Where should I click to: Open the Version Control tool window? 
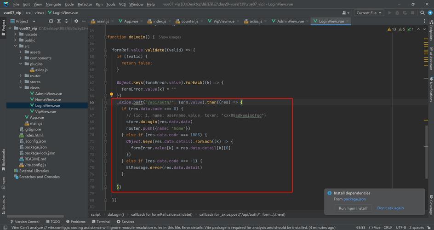pos(24,221)
